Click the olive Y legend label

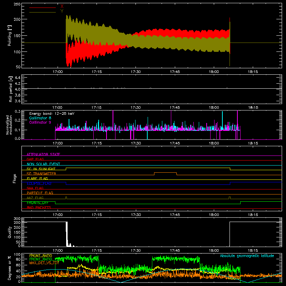point(62,11)
